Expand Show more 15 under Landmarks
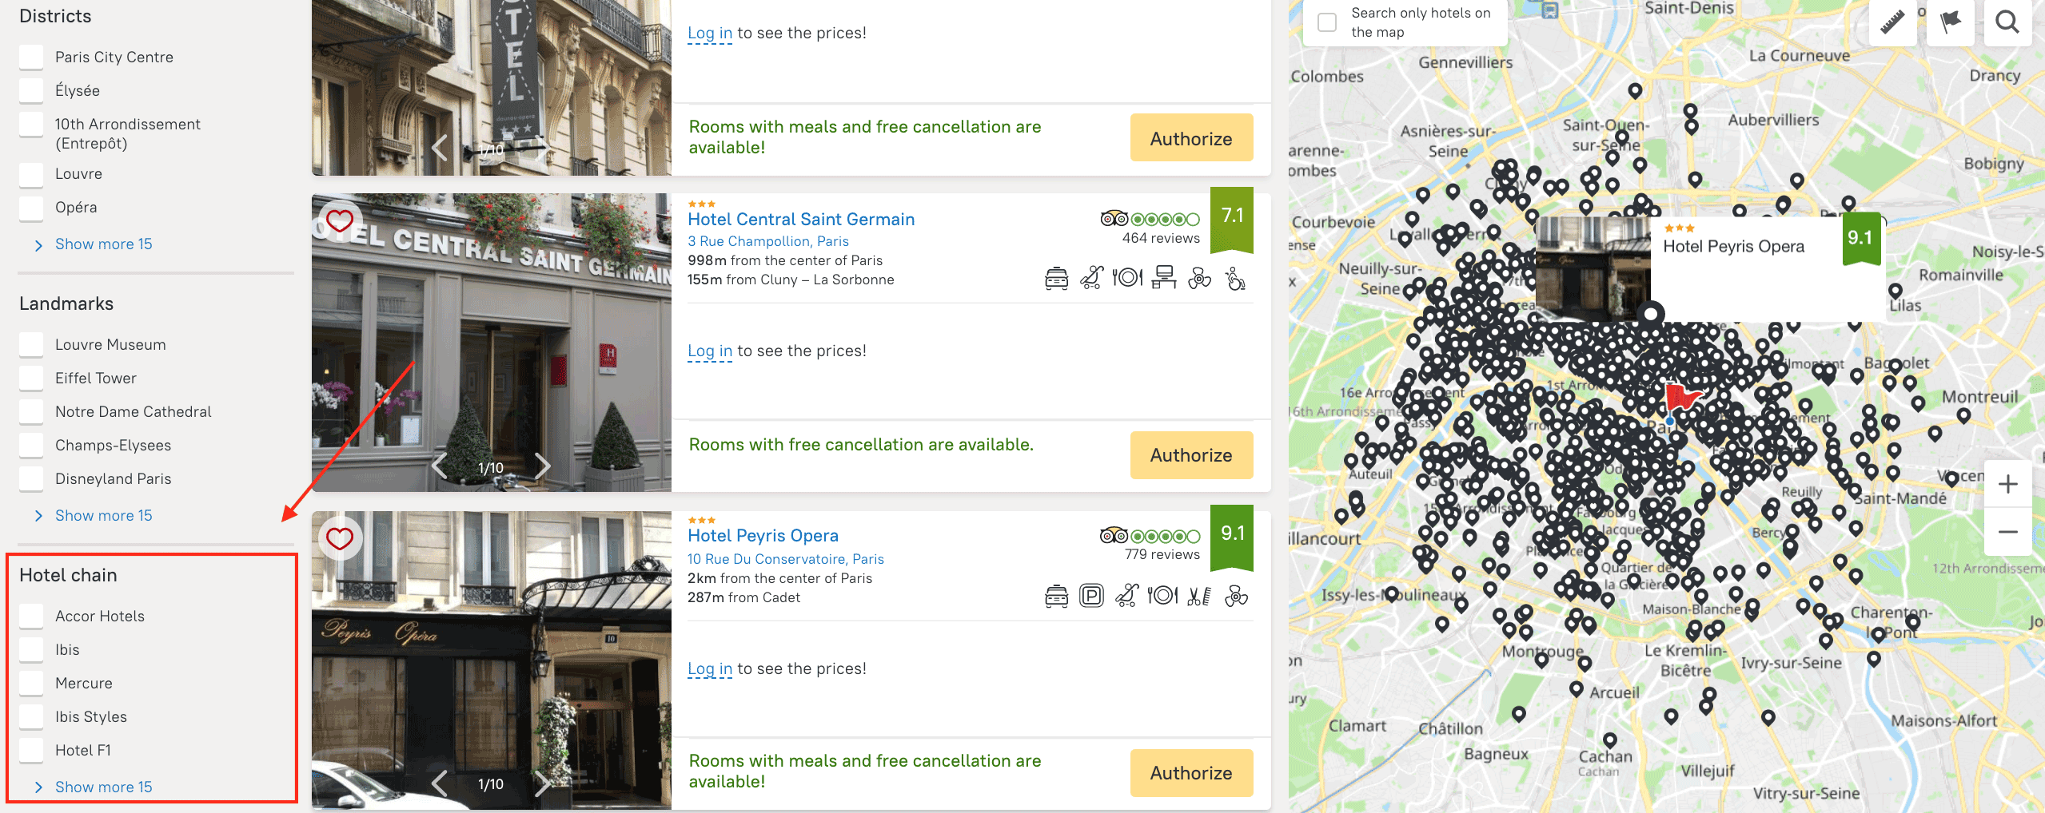 103,515
